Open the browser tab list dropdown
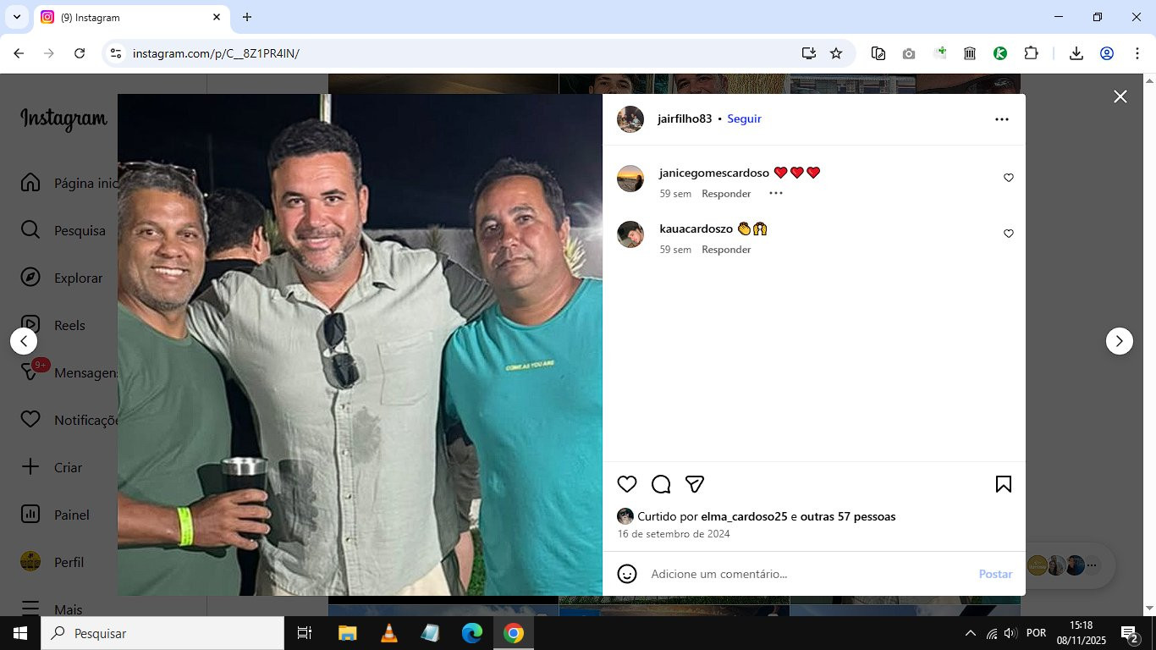 pyautogui.click(x=16, y=17)
